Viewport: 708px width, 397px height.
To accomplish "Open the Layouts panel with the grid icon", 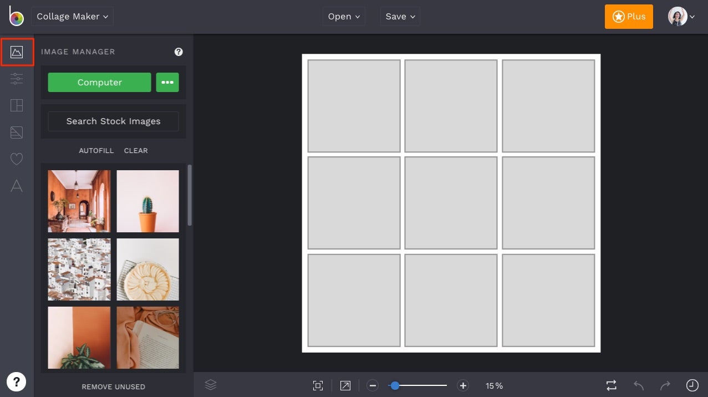I will [17, 105].
